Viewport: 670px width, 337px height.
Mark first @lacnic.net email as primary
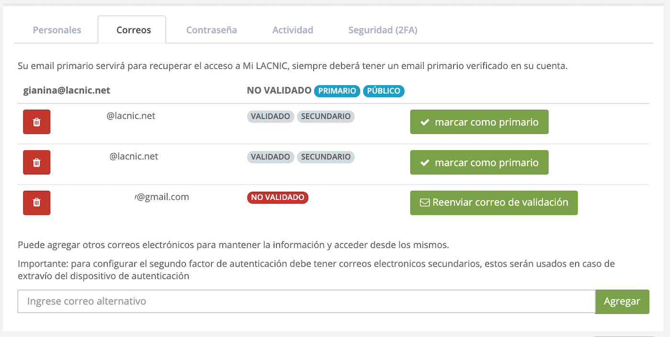[479, 122]
